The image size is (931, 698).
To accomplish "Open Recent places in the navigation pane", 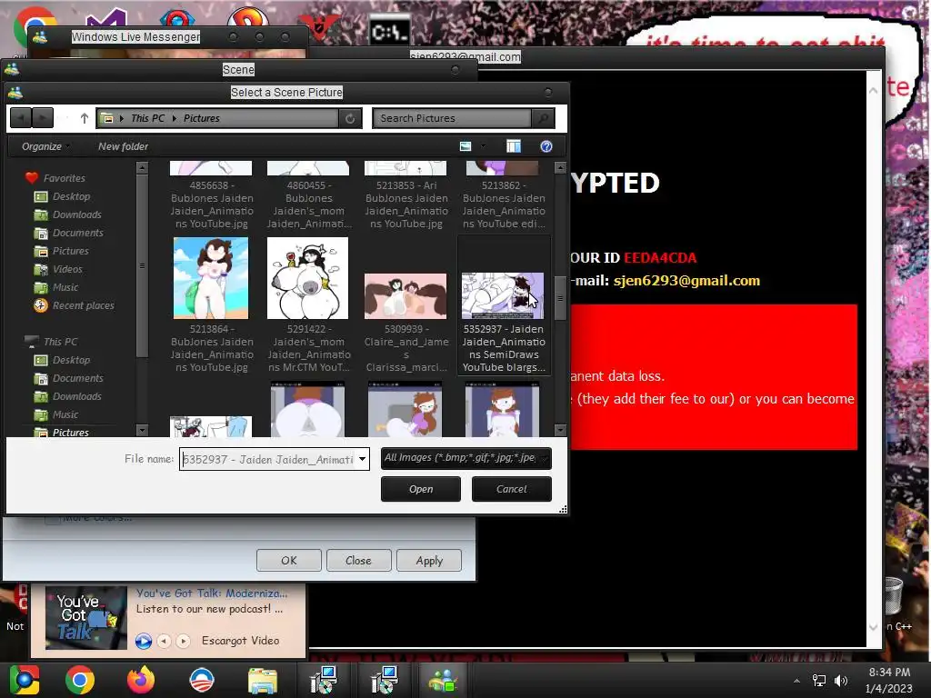I will point(83,305).
